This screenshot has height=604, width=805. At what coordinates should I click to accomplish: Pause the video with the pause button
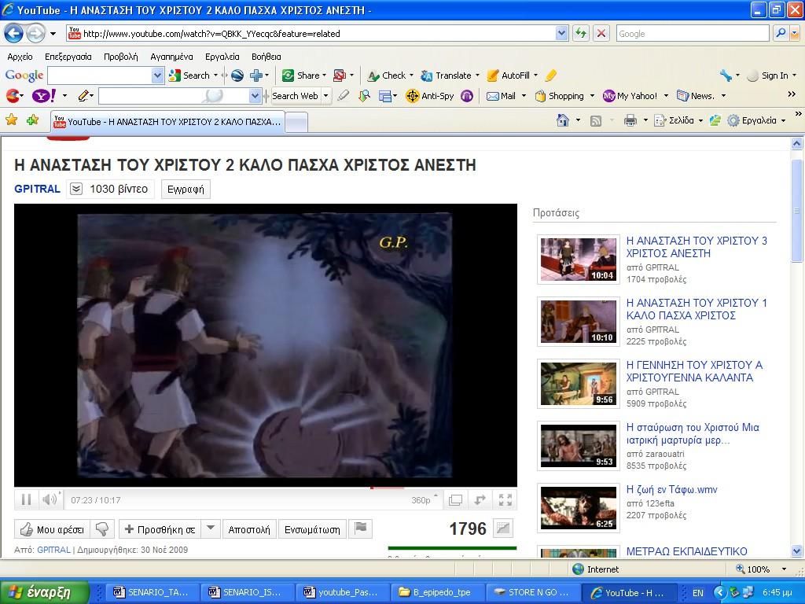26,499
